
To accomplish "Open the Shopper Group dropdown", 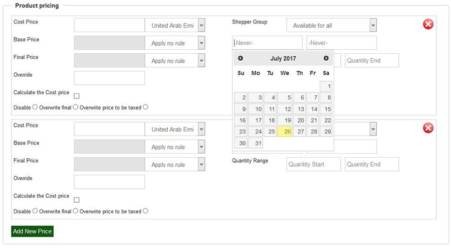I will point(331,25).
